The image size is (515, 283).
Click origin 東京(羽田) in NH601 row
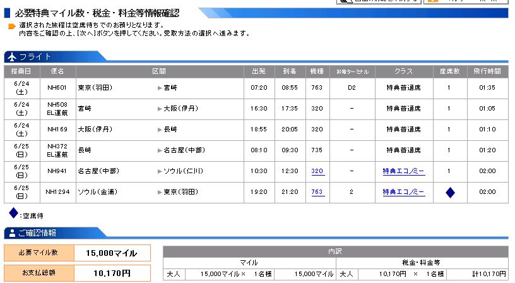point(95,88)
